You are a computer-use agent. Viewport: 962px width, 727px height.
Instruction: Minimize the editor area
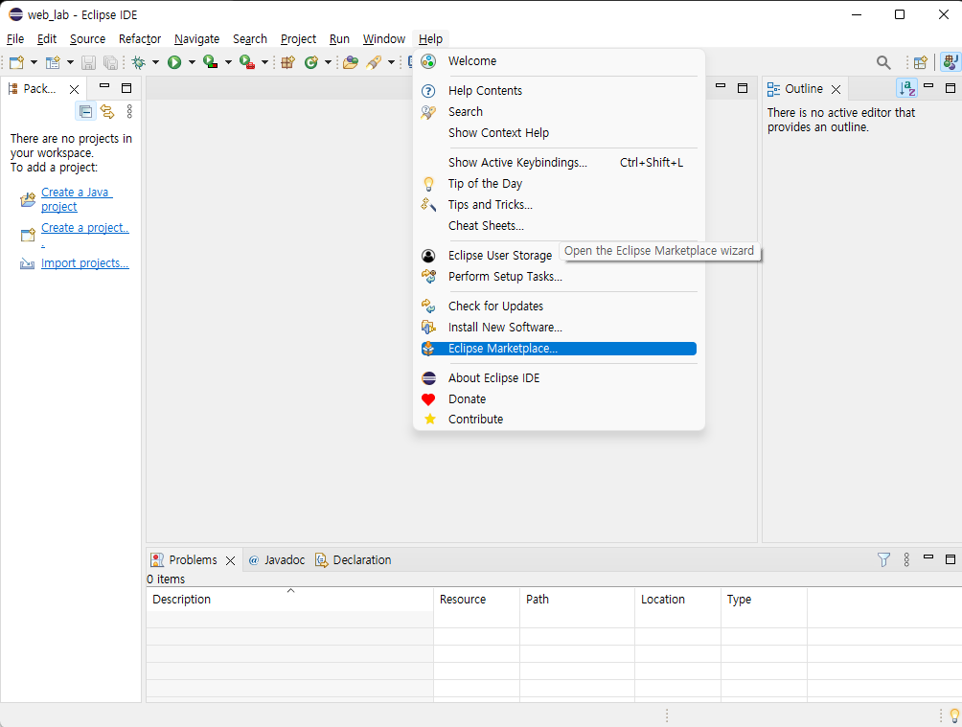pyautogui.click(x=721, y=86)
